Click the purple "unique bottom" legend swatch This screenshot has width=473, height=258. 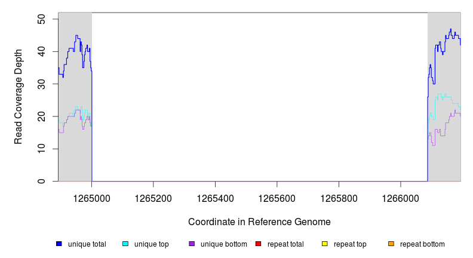[192, 244]
